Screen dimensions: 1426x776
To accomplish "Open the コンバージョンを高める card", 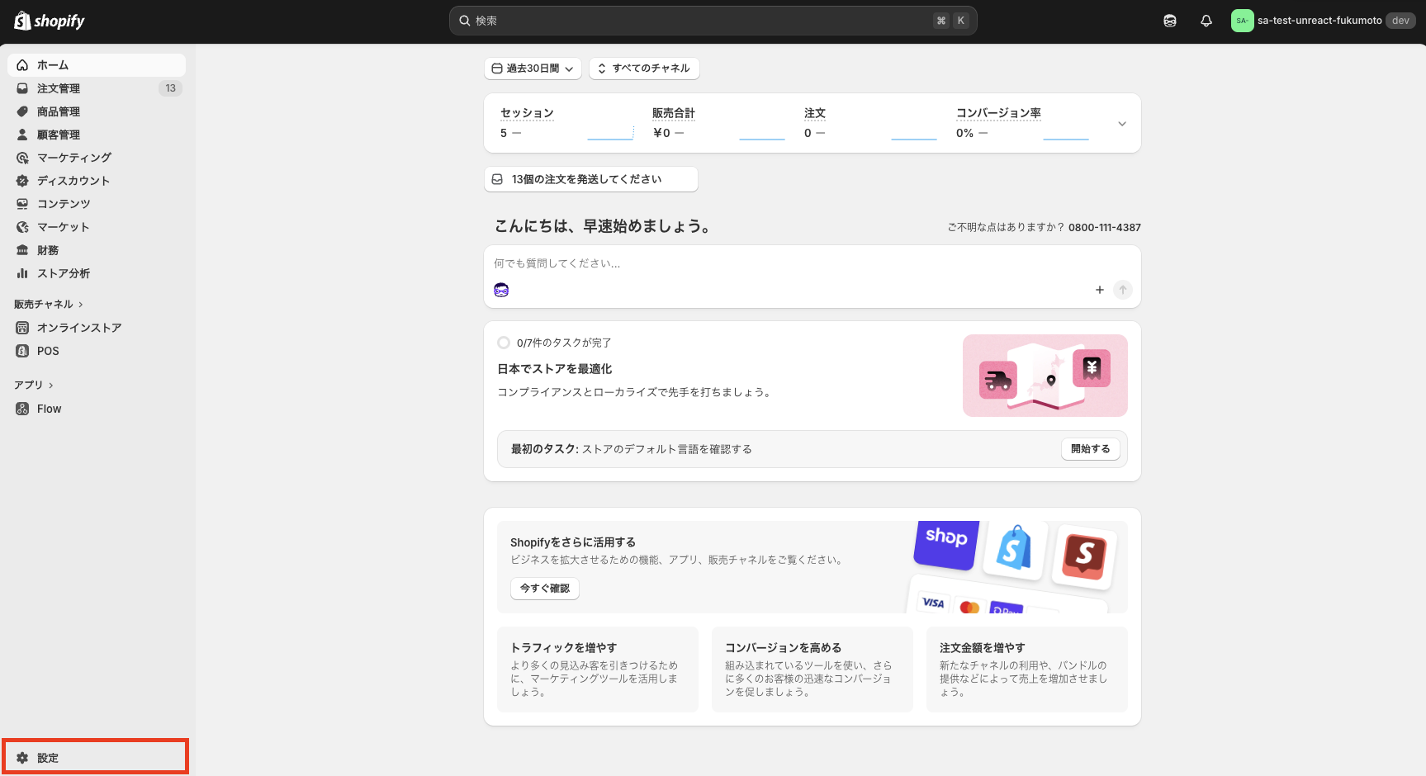I will click(812, 670).
